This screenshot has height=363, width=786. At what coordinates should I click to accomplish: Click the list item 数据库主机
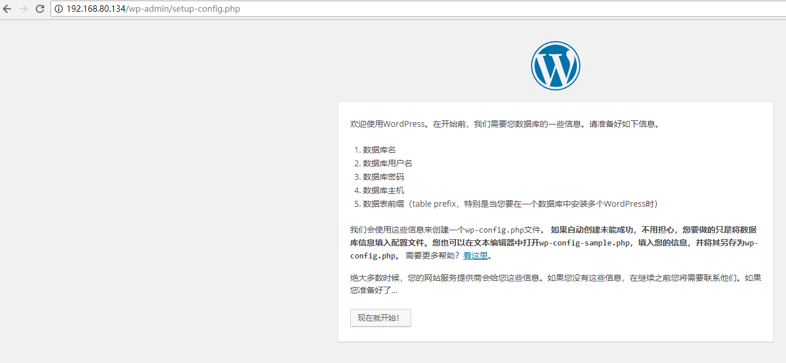point(384,190)
